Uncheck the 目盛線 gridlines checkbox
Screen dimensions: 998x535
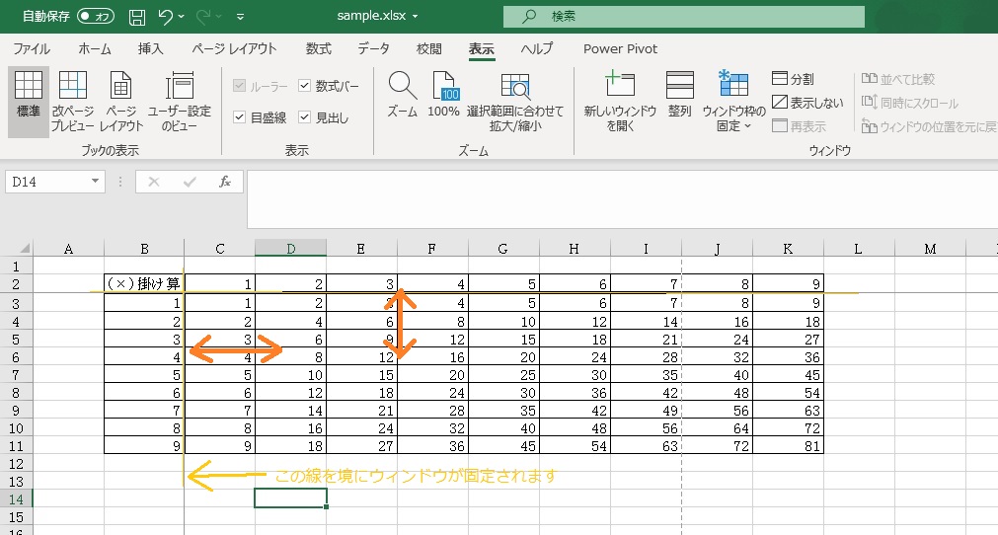(239, 117)
